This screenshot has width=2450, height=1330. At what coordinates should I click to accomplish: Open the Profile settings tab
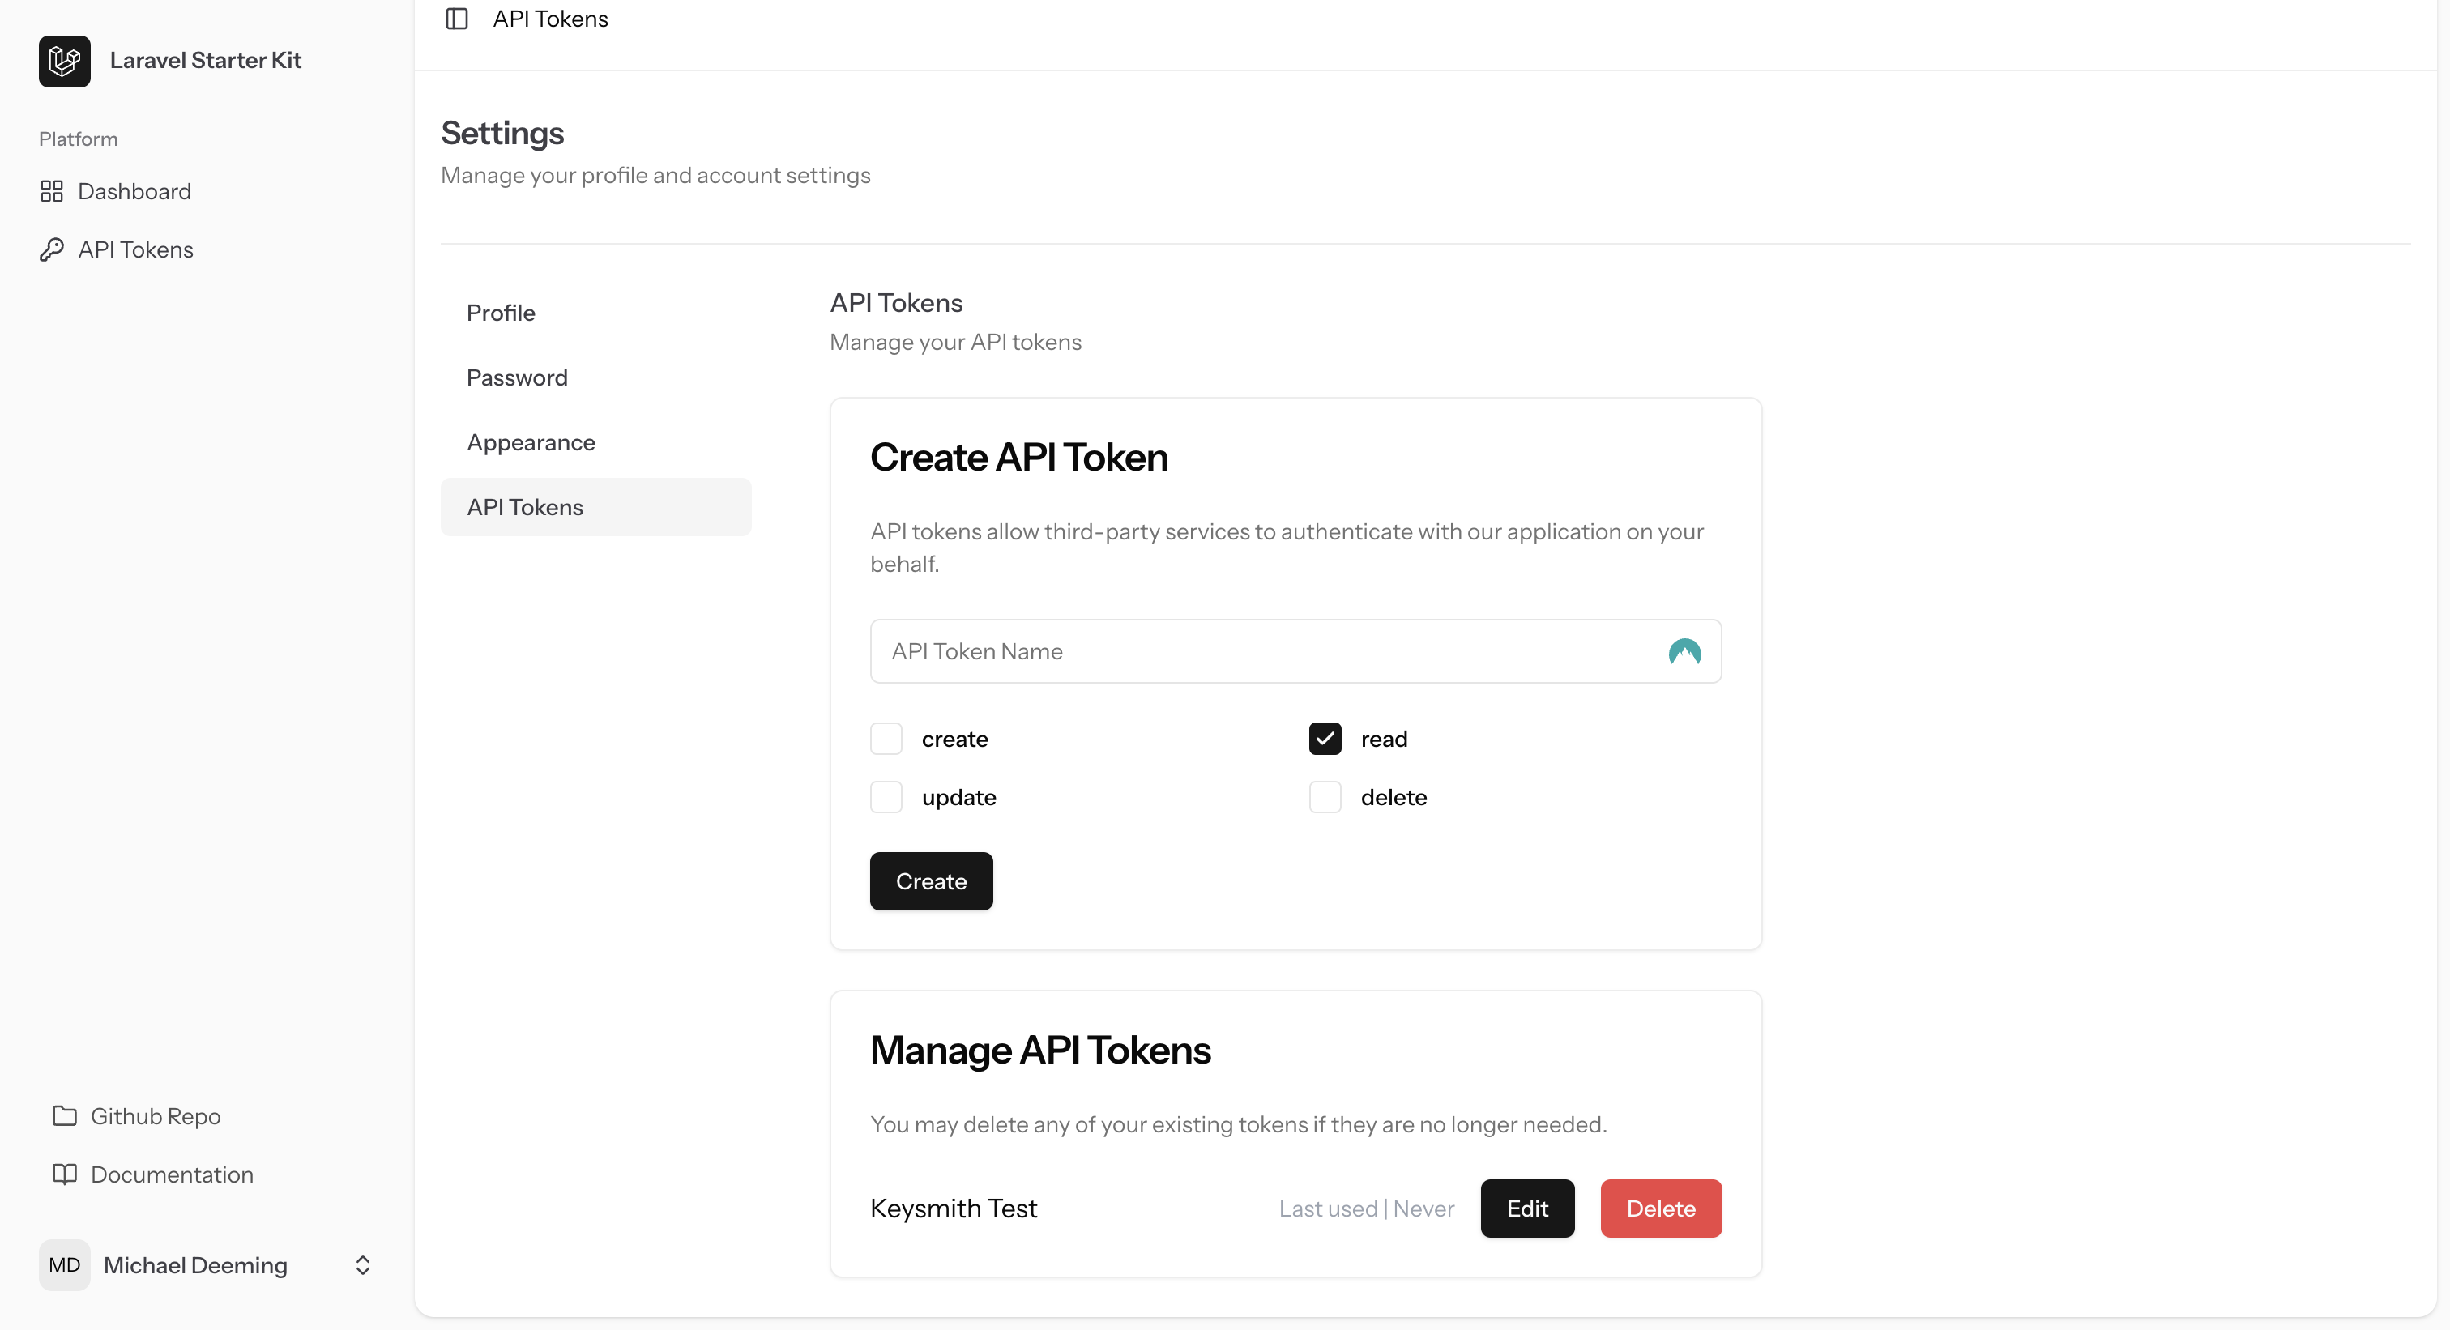[x=502, y=313]
